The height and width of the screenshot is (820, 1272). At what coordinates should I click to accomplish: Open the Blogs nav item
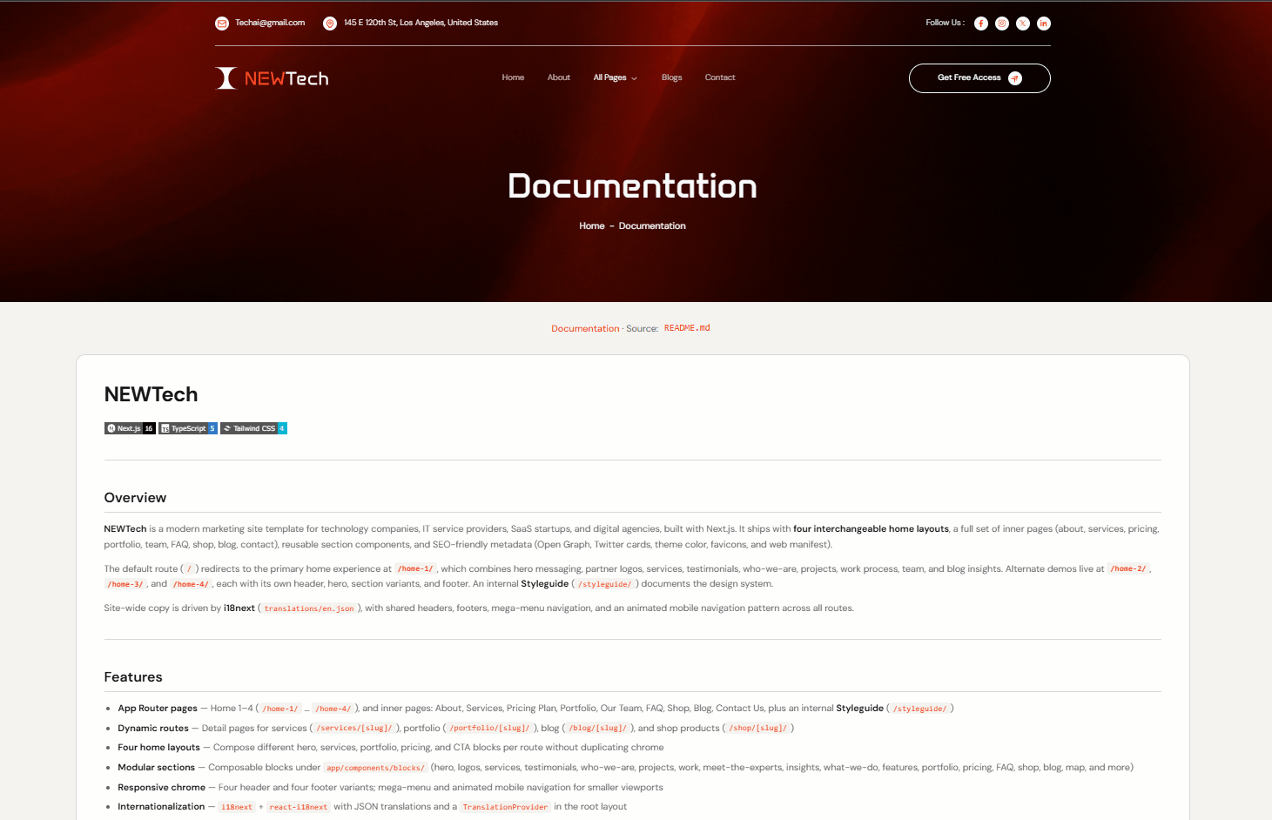pos(671,77)
